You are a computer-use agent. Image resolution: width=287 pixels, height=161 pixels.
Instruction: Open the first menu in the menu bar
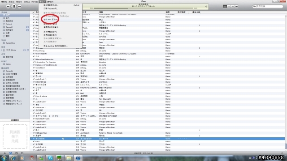[x=4, y=2]
